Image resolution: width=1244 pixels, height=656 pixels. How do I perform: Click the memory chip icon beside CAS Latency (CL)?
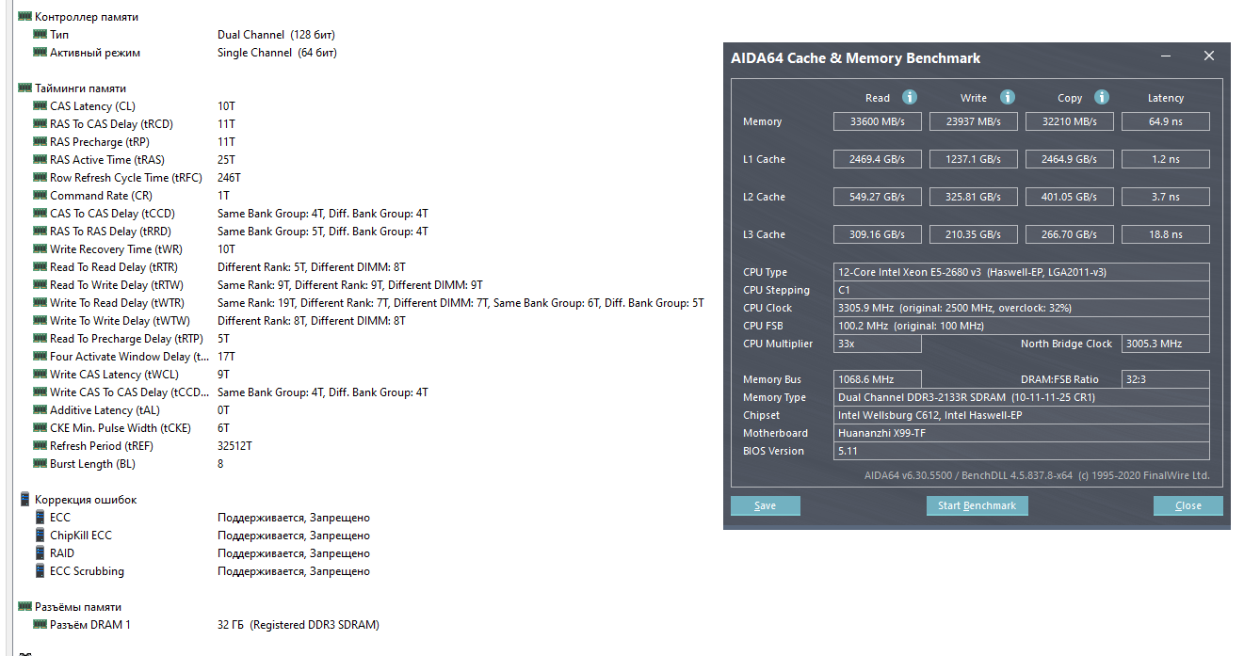40,106
